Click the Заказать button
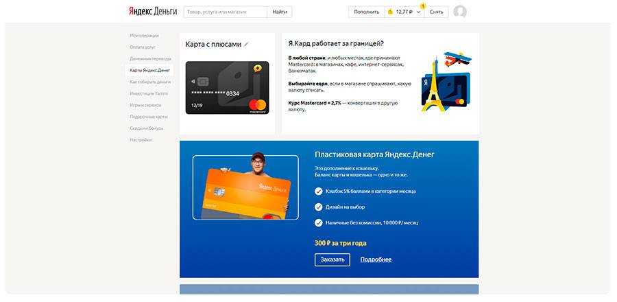The height and width of the screenshot is (302, 617). [332, 259]
